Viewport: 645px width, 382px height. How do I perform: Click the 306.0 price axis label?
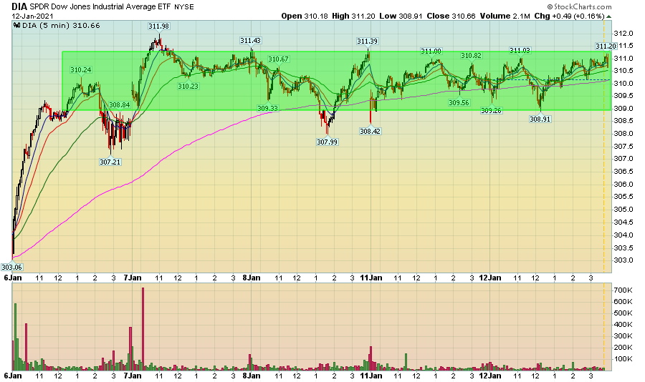tap(623, 185)
